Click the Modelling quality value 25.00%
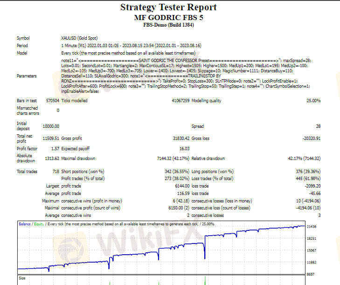340x285 pixels. click(x=313, y=101)
